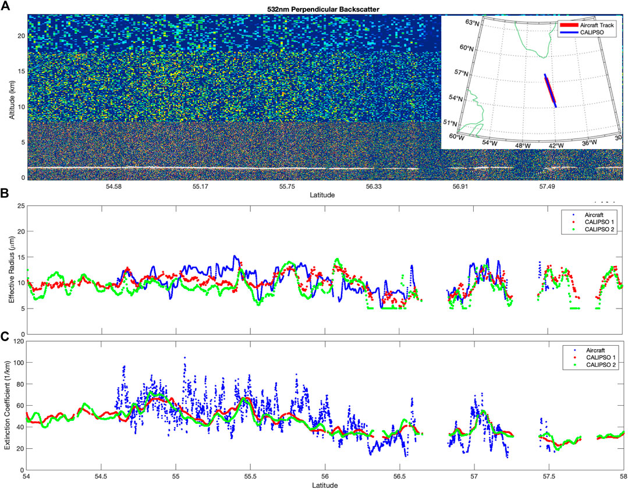Click the 80 tick on the Extinction axis
Viewport: 628px width, 489px height.
22,384
